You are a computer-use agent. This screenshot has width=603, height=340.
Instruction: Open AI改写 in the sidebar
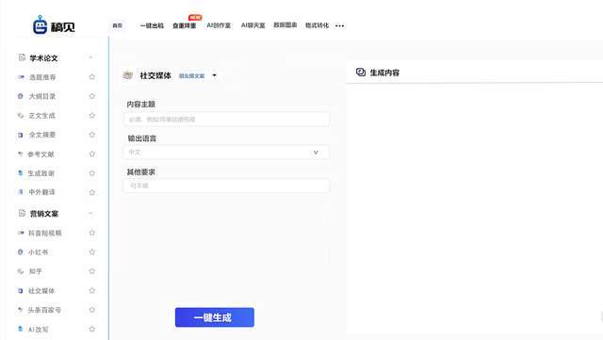click(x=39, y=330)
